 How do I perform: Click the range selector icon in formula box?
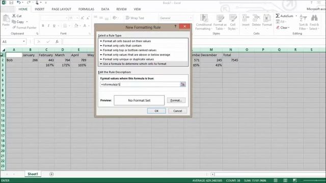coord(182,84)
